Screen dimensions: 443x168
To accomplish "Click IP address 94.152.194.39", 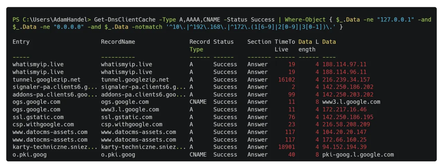I will tap(344, 147).
